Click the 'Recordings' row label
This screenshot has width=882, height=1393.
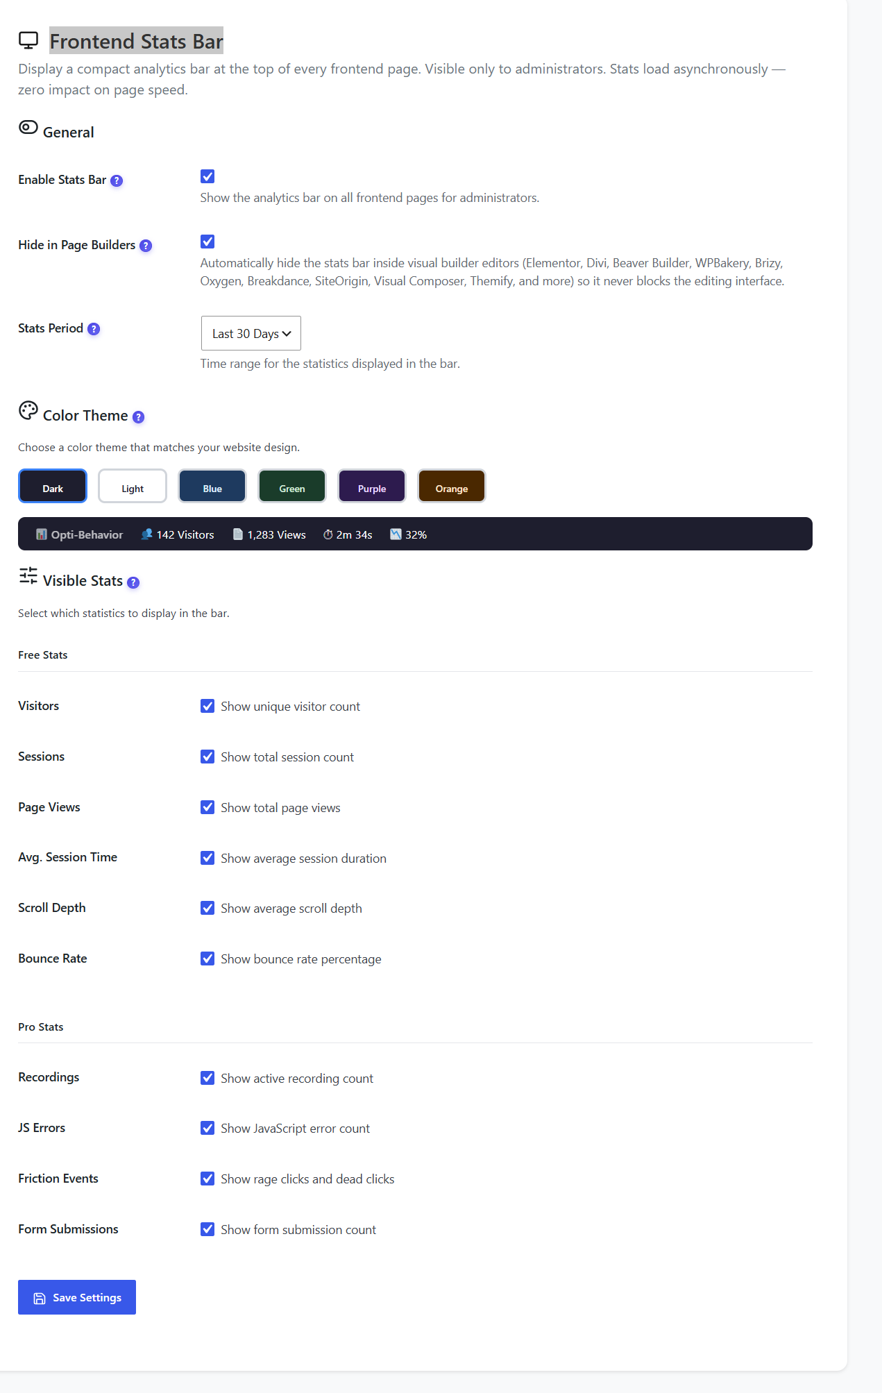(49, 1077)
